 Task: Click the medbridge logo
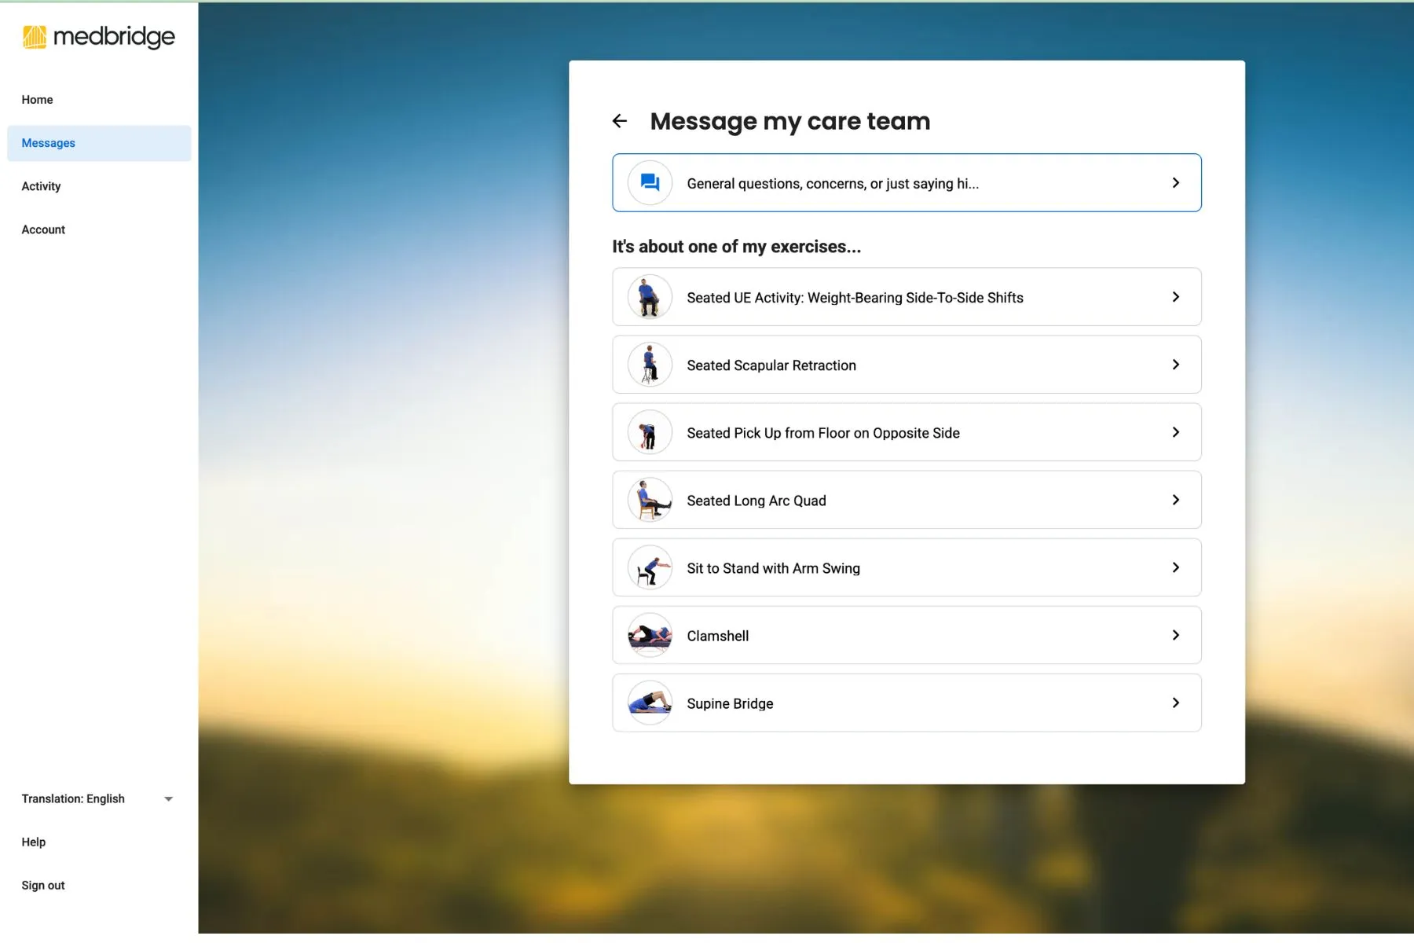point(99,37)
